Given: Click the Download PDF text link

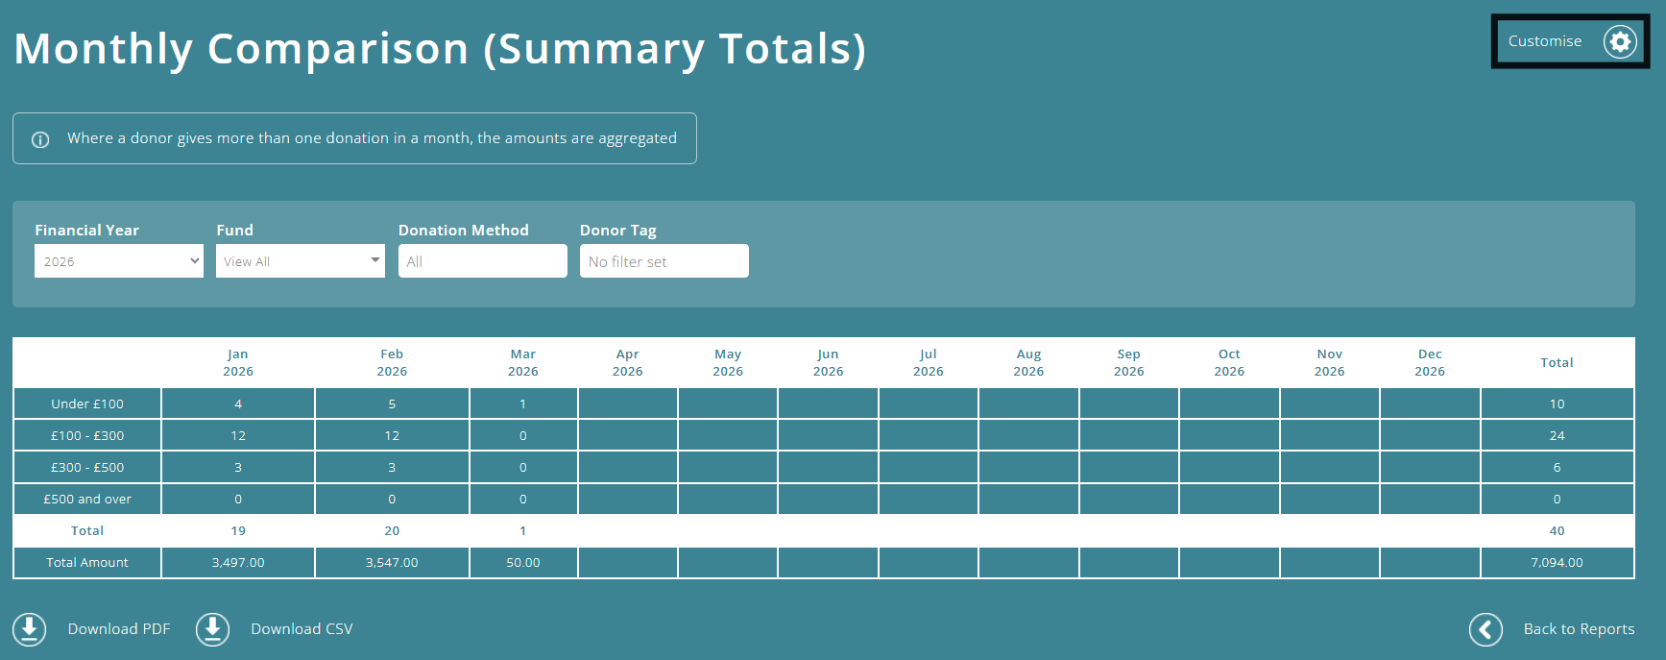Looking at the screenshot, I should (x=119, y=629).
